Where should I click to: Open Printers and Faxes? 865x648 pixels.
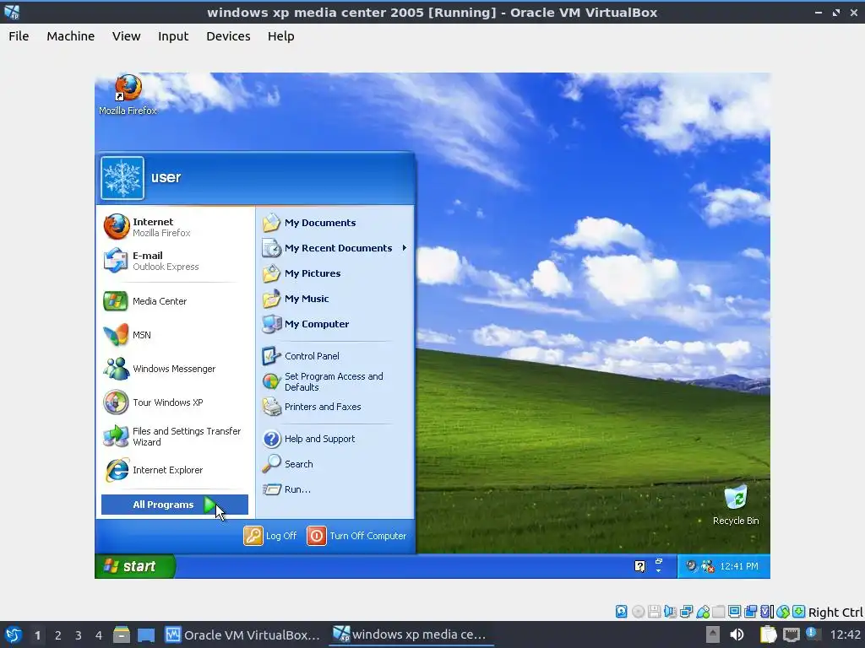(x=335, y=407)
